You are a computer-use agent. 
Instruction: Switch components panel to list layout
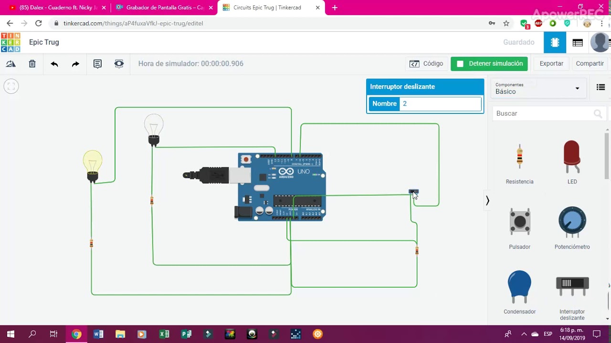point(600,87)
